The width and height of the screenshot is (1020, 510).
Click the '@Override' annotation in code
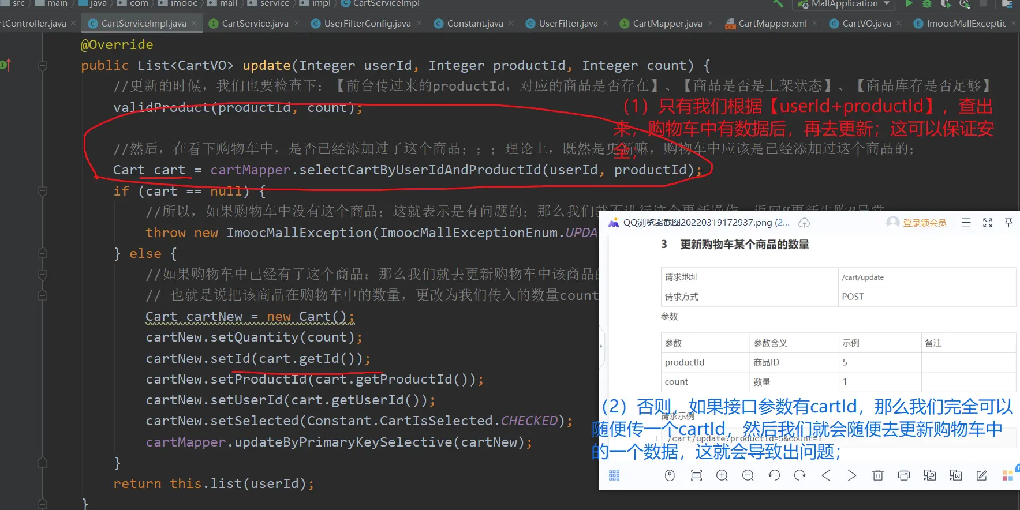coord(117,45)
